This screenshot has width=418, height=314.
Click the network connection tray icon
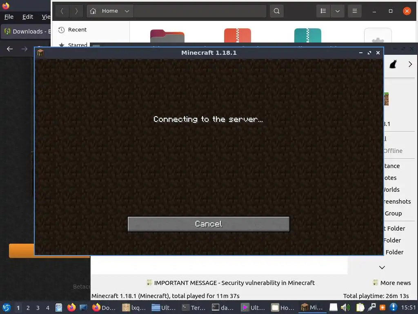[371, 307]
